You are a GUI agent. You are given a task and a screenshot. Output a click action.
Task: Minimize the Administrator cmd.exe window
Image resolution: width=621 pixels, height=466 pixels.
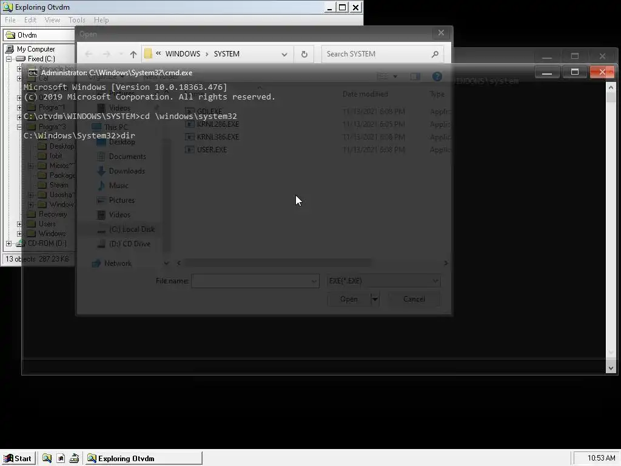tap(547, 72)
